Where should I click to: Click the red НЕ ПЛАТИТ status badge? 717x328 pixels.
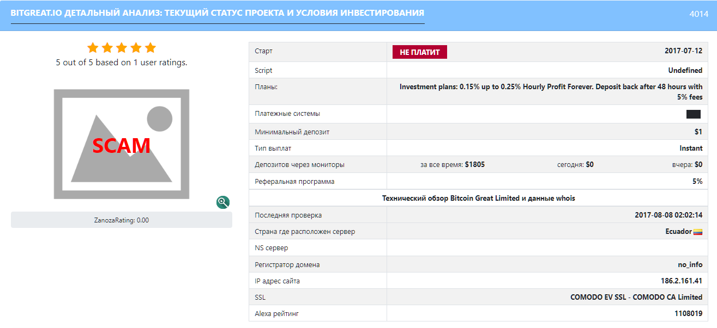[x=420, y=52]
